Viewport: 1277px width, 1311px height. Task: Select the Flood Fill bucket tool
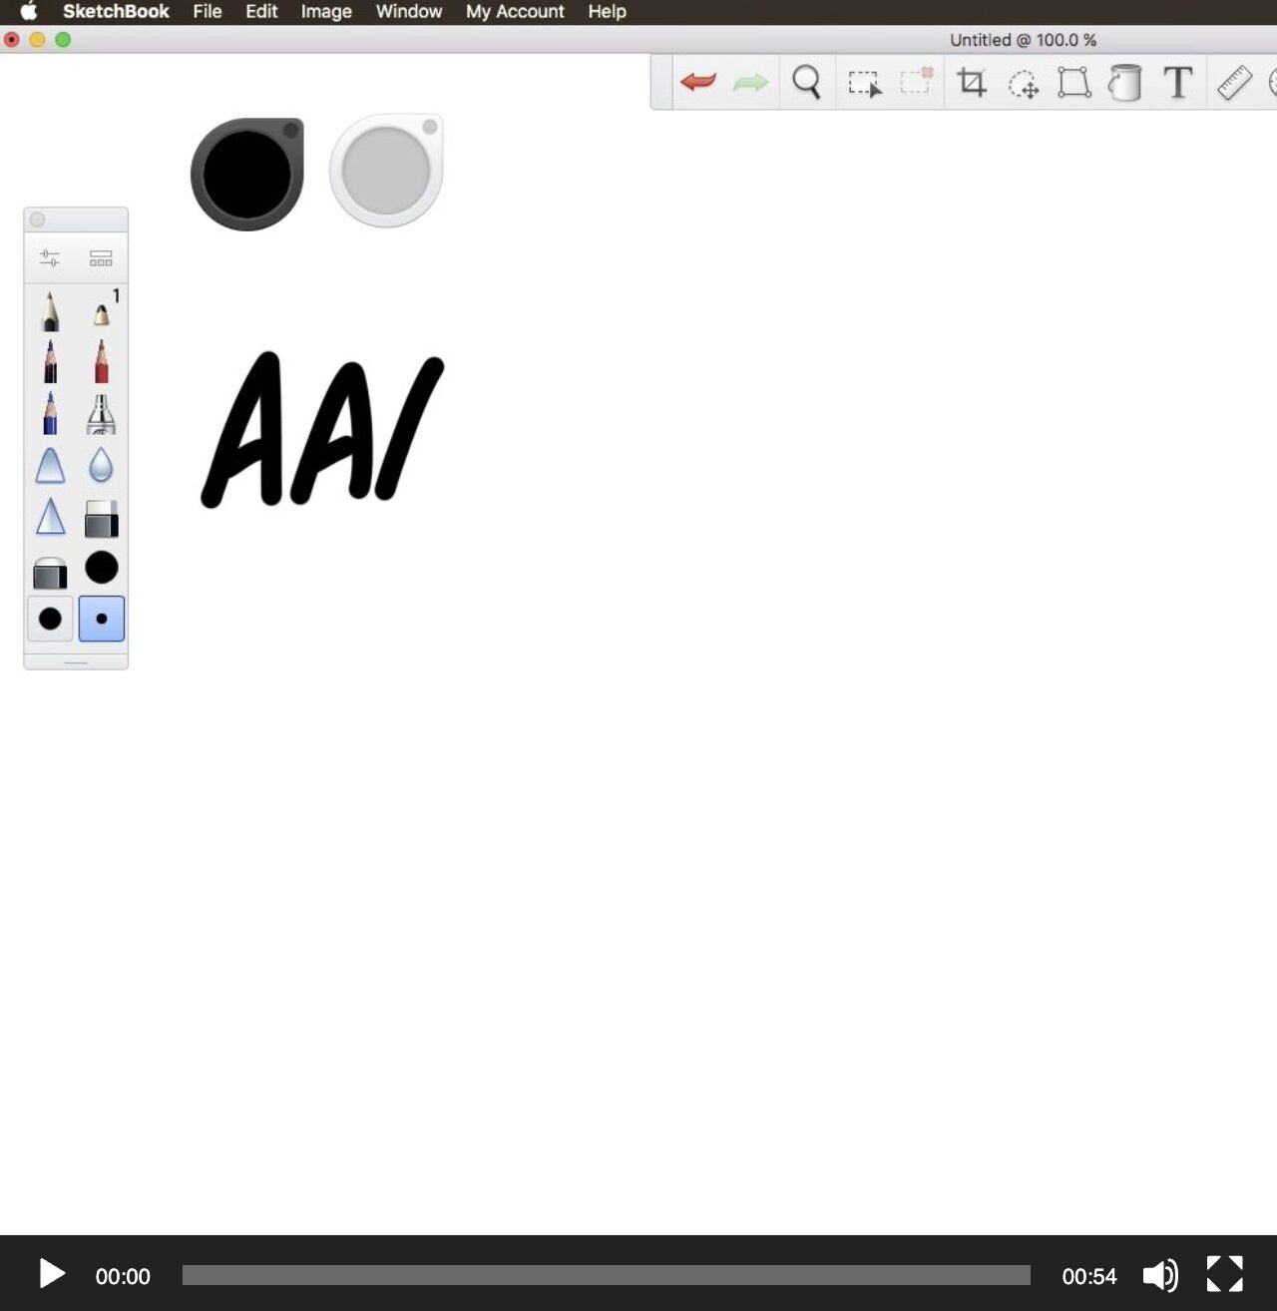click(1124, 83)
